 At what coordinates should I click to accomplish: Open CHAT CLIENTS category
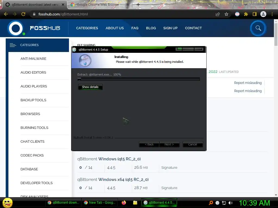pos(33,141)
